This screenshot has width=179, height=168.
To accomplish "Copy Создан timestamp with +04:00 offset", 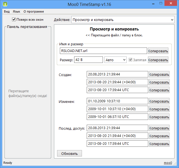I will tap(159, 82).
